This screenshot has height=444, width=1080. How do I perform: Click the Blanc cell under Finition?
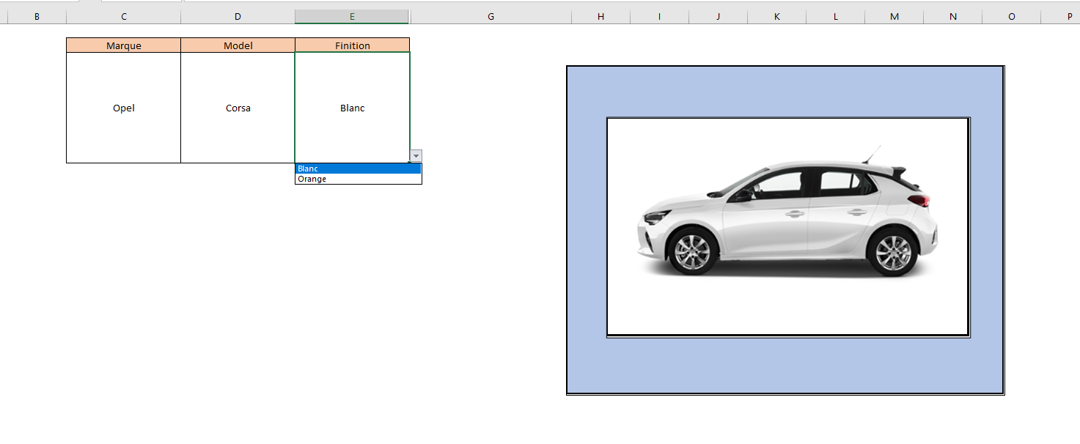coord(353,108)
